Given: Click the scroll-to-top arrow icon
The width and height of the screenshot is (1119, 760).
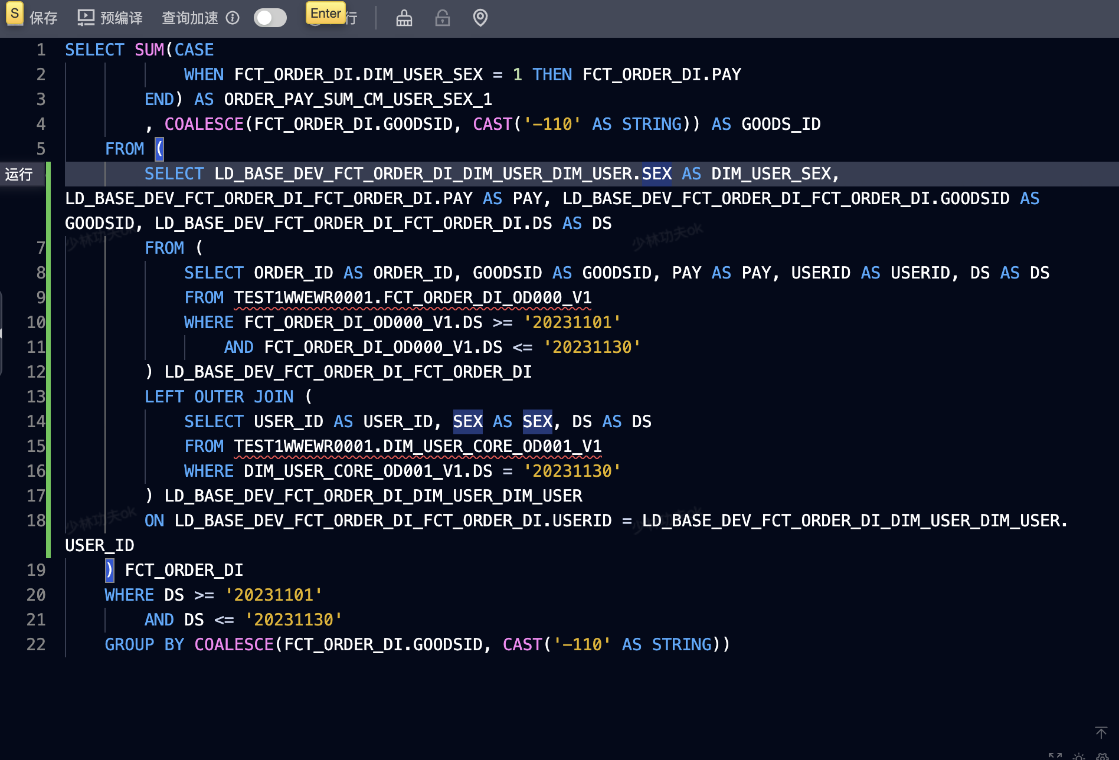Looking at the screenshot, I should 1101,732.
